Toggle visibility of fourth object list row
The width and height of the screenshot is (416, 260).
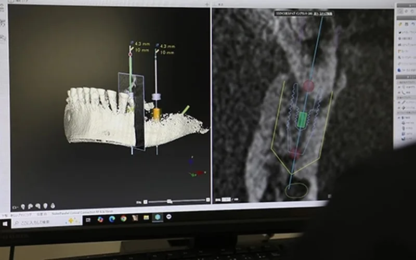click(399, 108)
